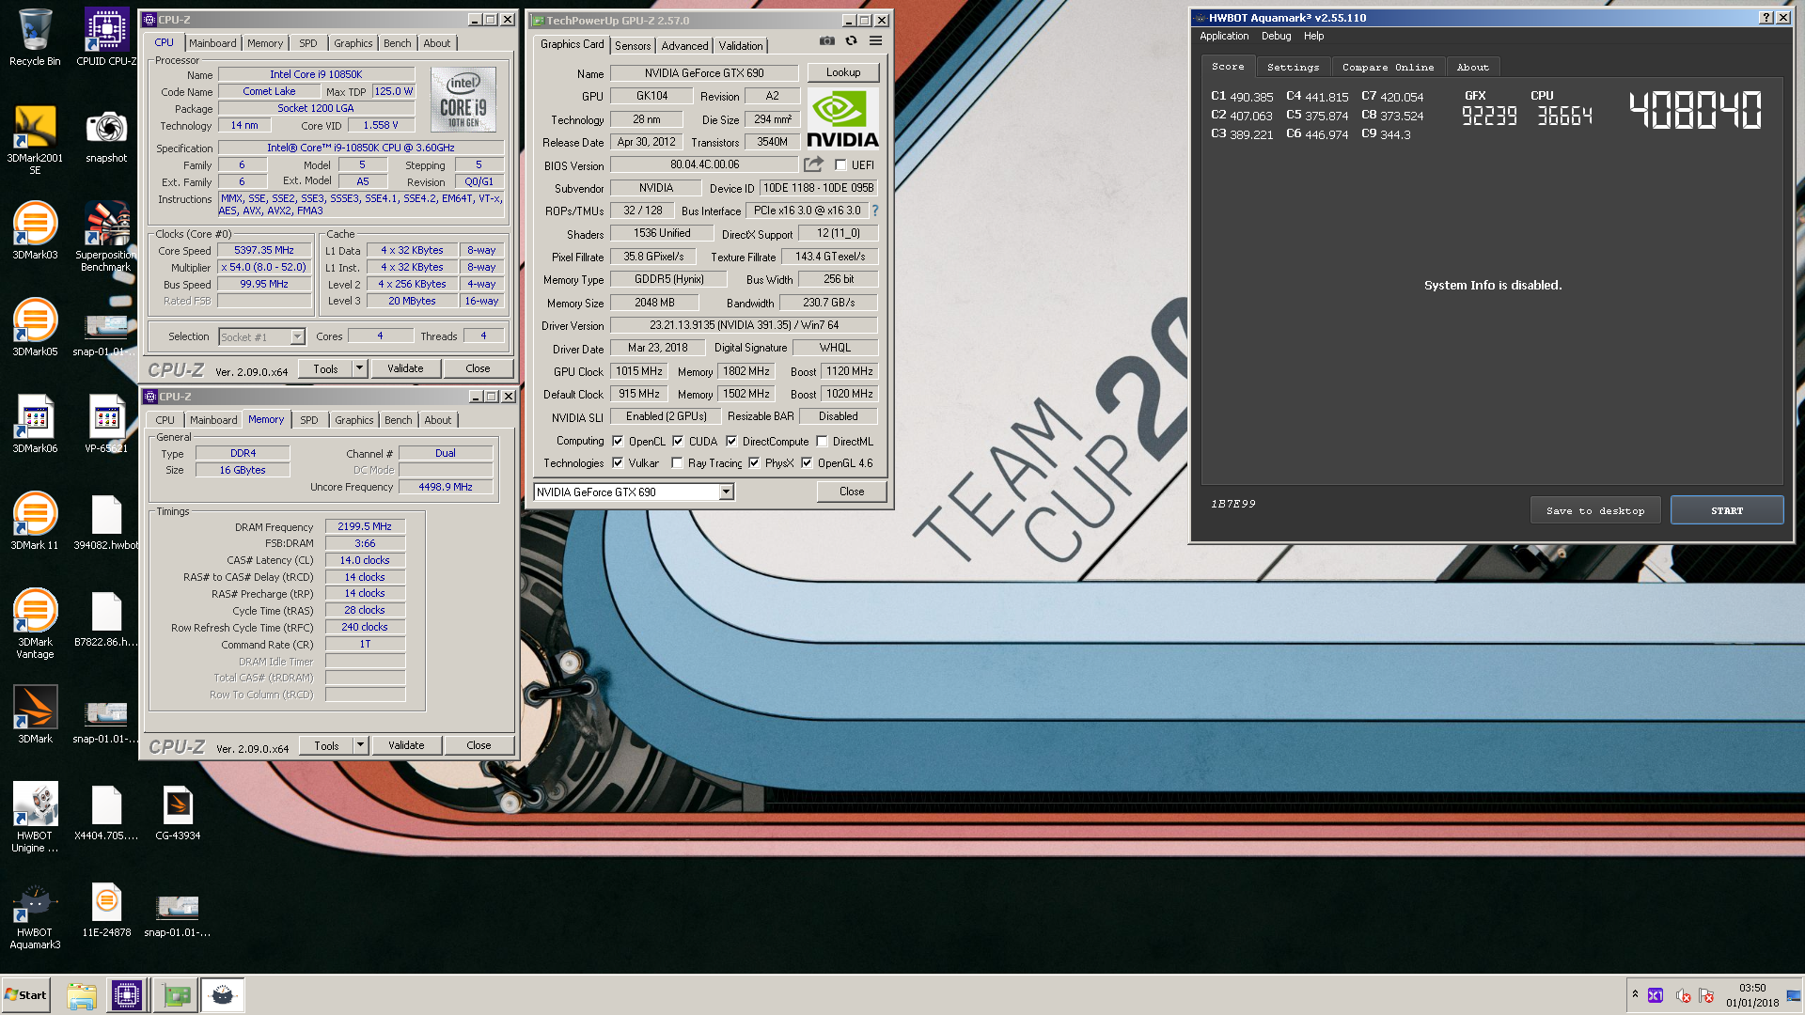The image size is (1805, 1015).
Task: Toggle the DirectCompute checkbox
Action: pos(731,442)
